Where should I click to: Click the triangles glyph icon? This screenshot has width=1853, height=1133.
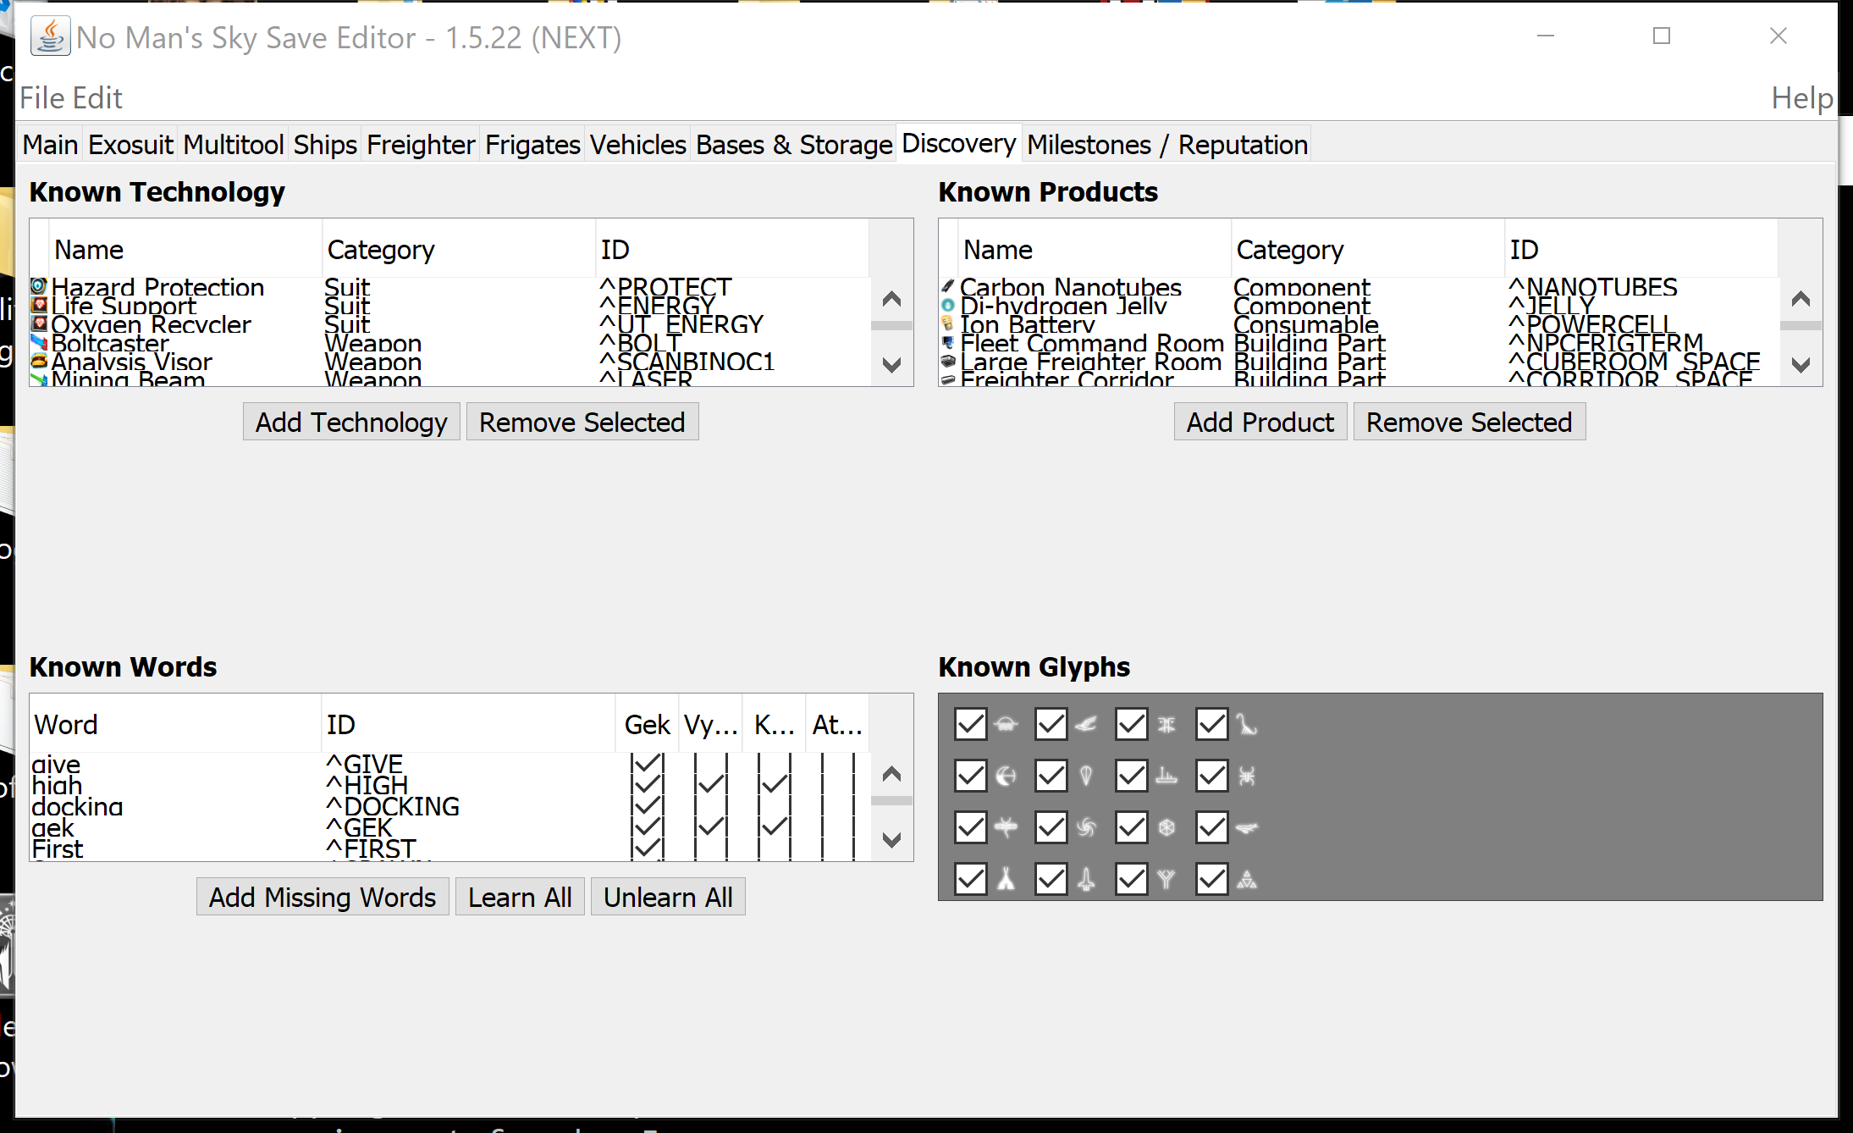pos(1247,879)
